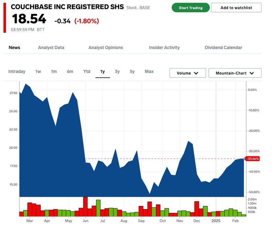
Task: Select 1y chart range
Action: [x=102, y=72]
